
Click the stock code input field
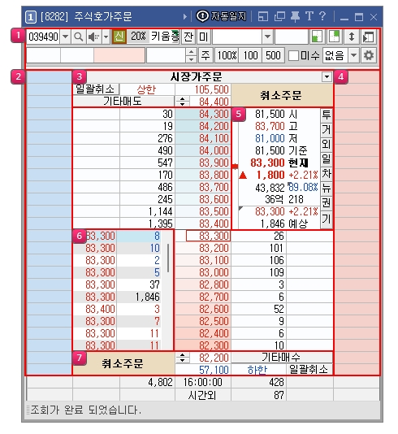[x=43, y=37]
